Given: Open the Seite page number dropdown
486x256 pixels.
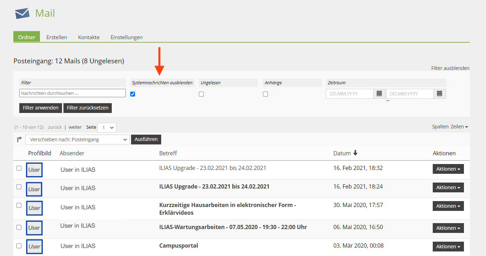Looking at the screenshot, I should coord(107,128).
